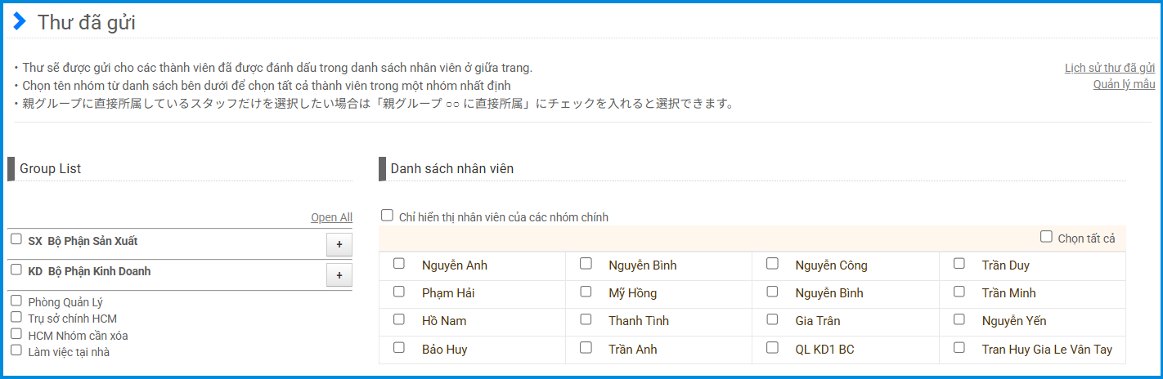Check the KD Bộ Phận Kinh Doanh checkbox
Screen dimensions: 1163x379
[16, 270]
